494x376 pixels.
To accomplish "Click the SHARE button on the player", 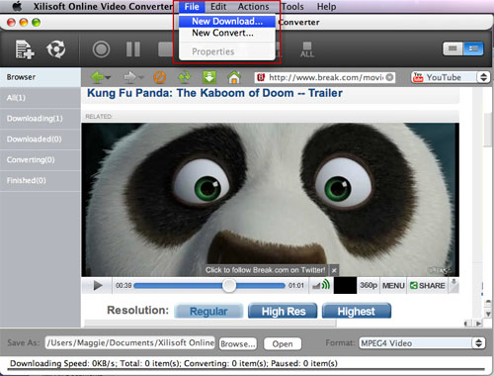I will pyautogui.click(x=428, y=285).
